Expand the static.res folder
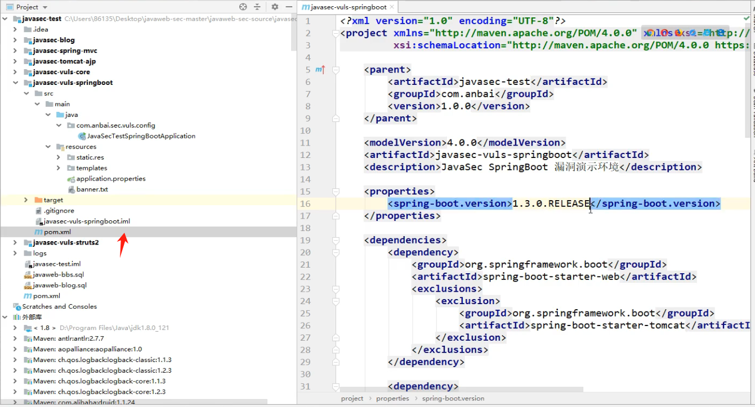Image resolution: width=755 pixels, height=407 pixels. tap(59, 157)
